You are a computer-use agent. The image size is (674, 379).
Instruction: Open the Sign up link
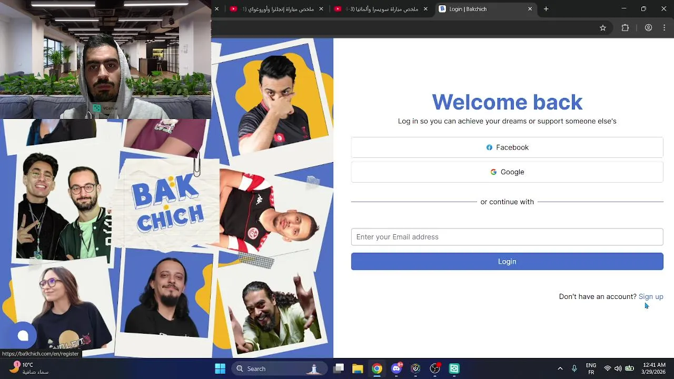[x=651, y=297]
